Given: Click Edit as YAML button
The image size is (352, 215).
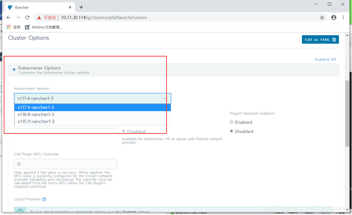Looking at the screenshot, I should 320,39.
